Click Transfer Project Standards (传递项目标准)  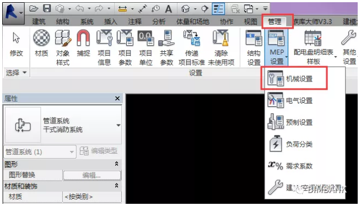192,48
